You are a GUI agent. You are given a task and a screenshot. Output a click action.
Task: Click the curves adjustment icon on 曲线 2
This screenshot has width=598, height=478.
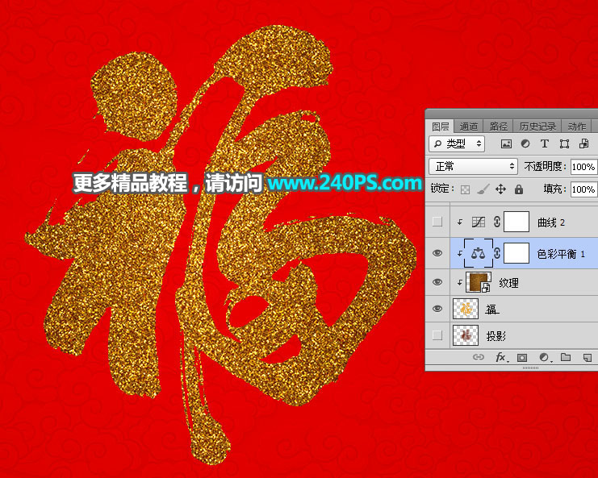(x=479, y=222)
